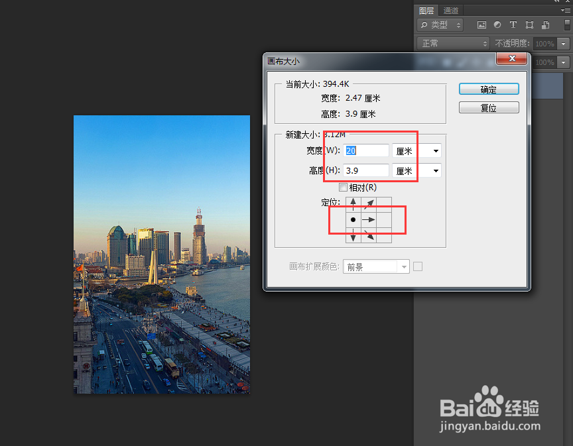The image size is (573, 446).
Task: Click the upward anchor arrow in 定位 grid
Action: 353,201
